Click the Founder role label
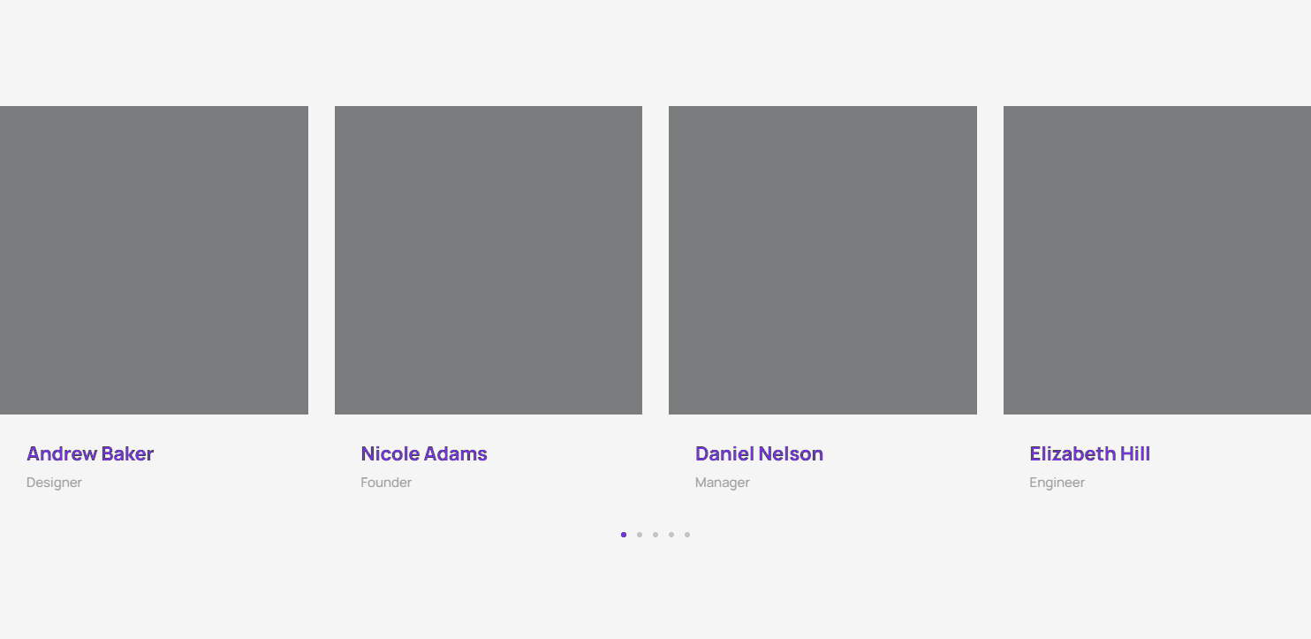Viewport: 1311px width, 639px height. coord(386,483)
